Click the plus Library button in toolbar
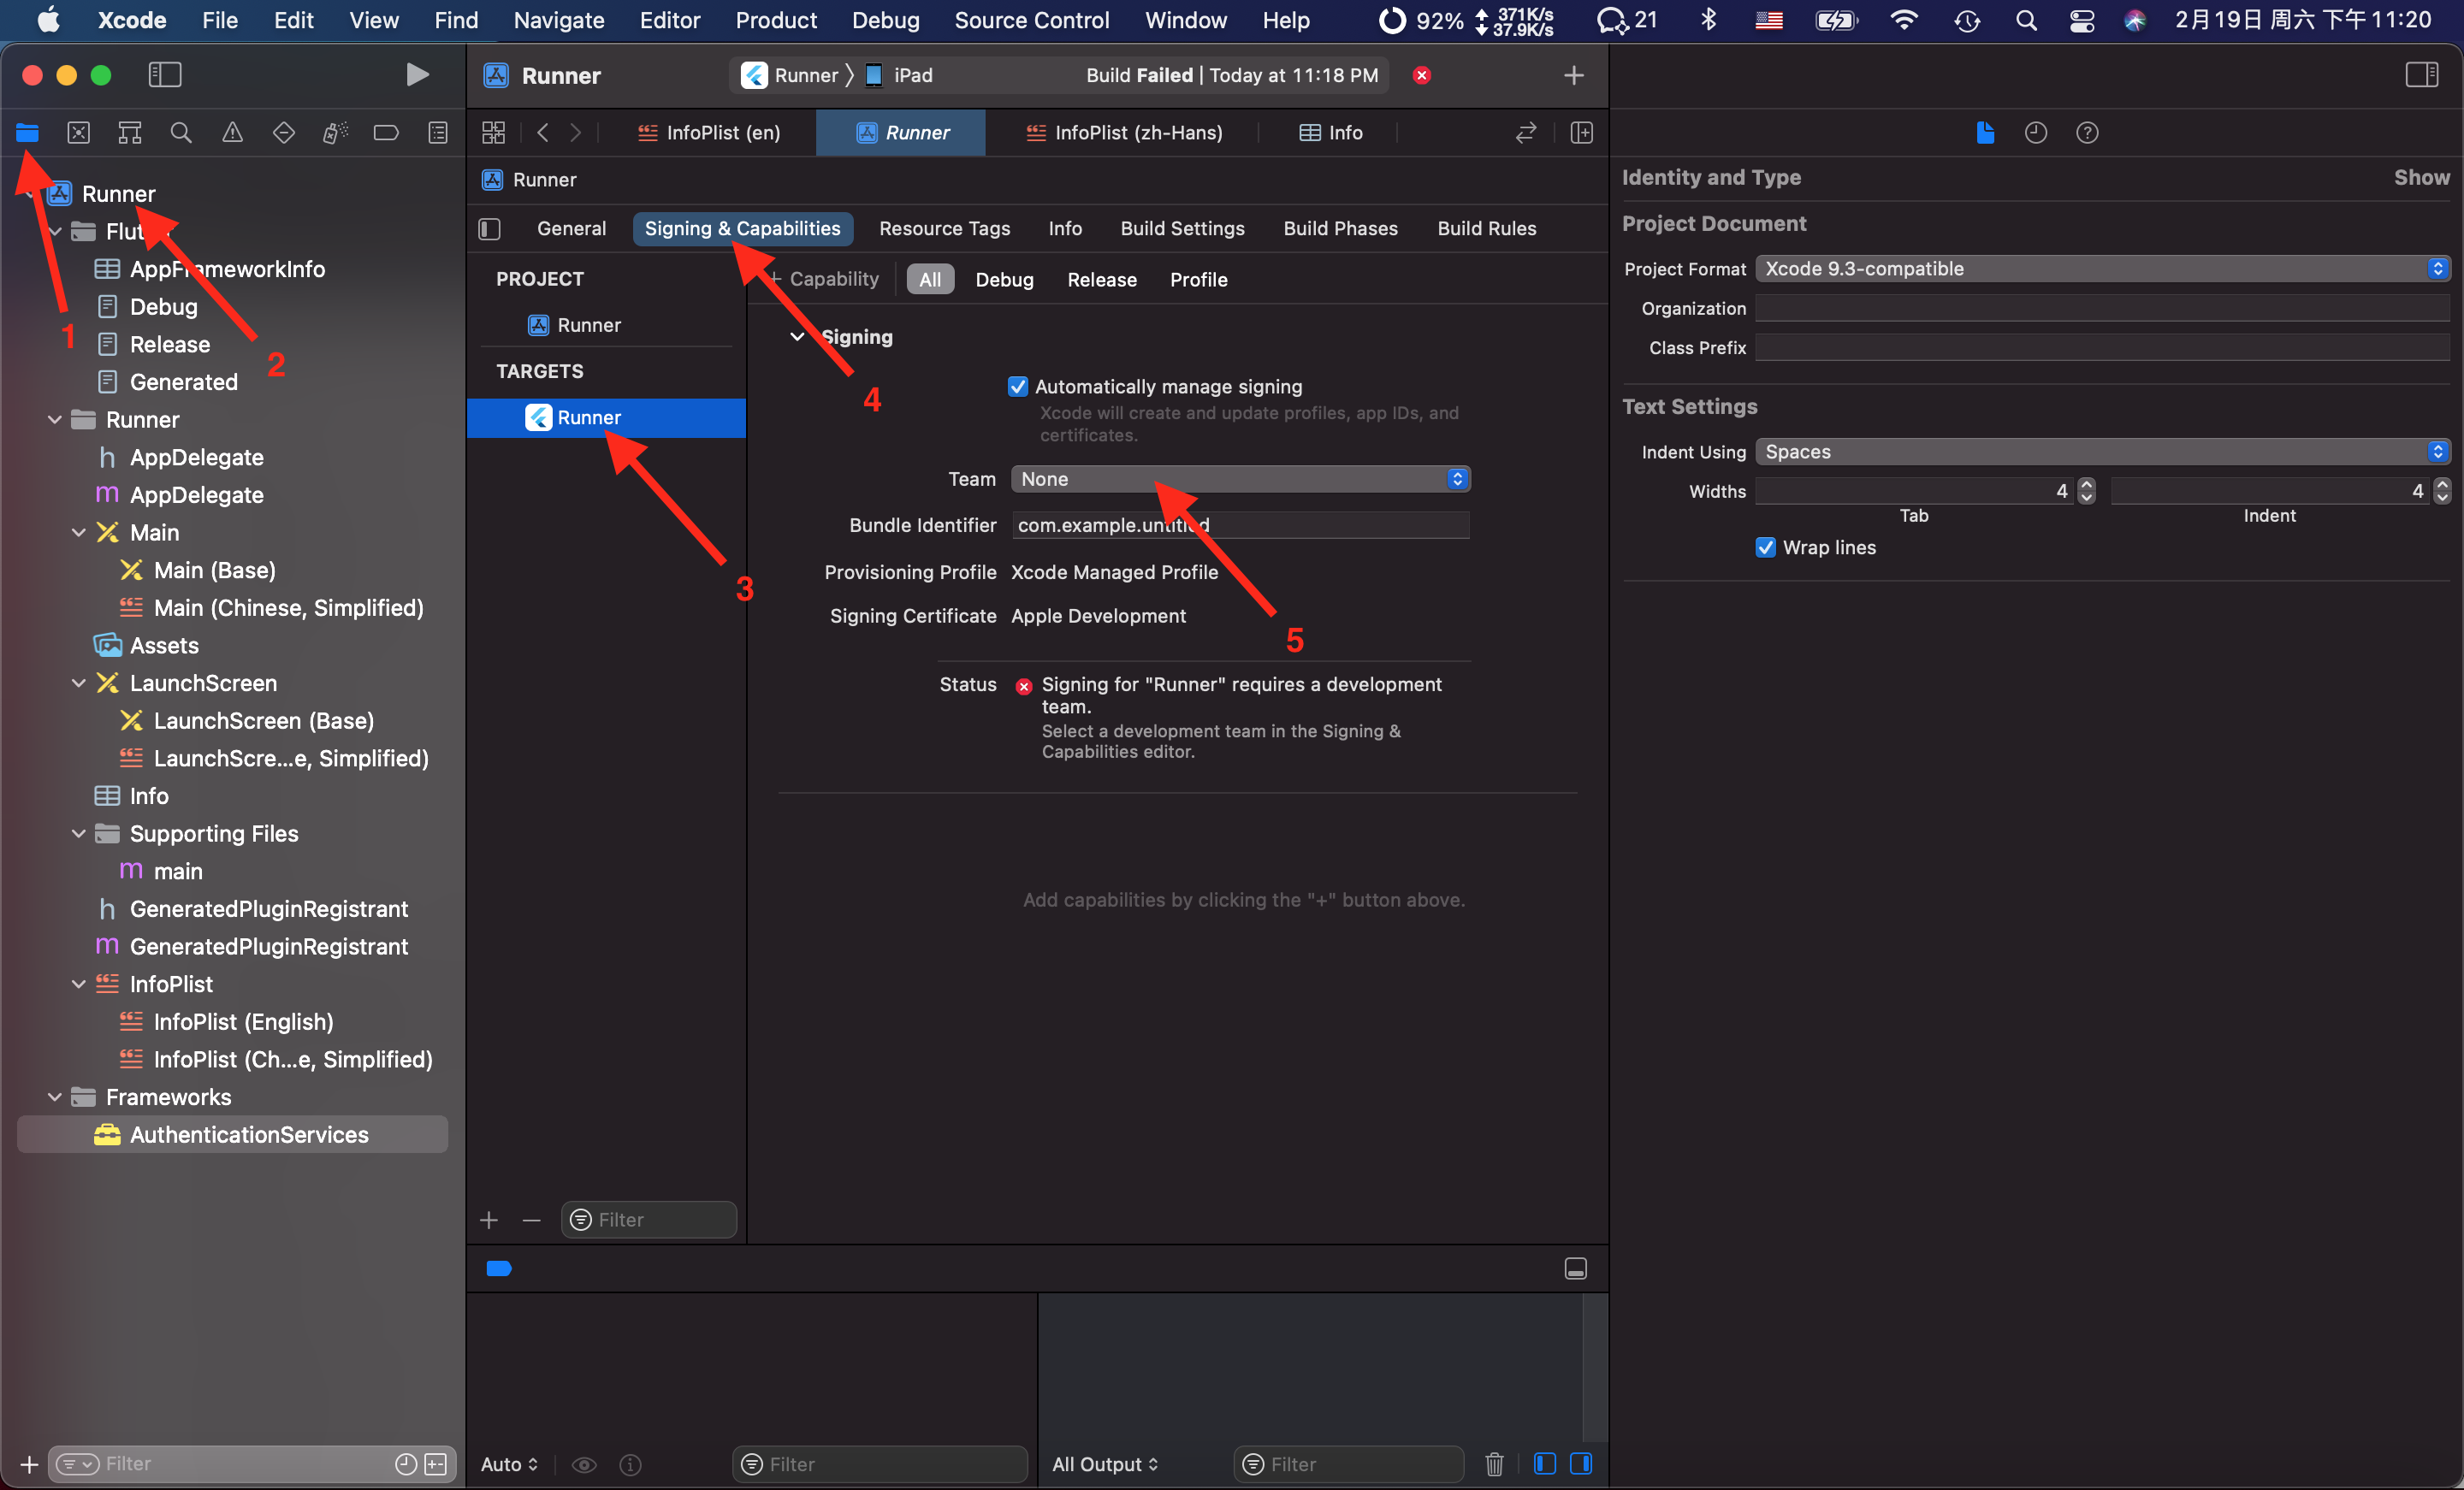Screen dimensions: 2464x1490 click(x=1573, y=75)
